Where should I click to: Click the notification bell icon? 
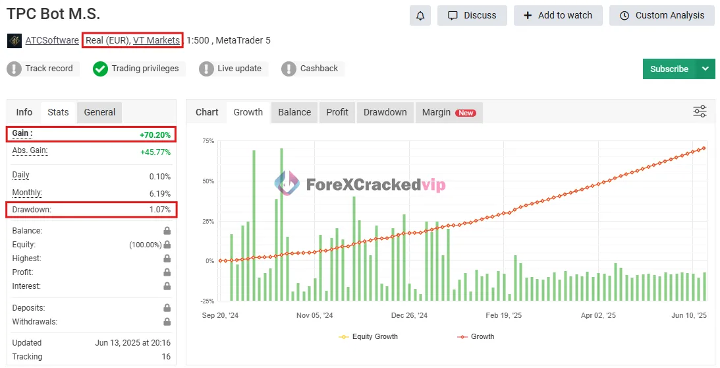coord(420,16)
